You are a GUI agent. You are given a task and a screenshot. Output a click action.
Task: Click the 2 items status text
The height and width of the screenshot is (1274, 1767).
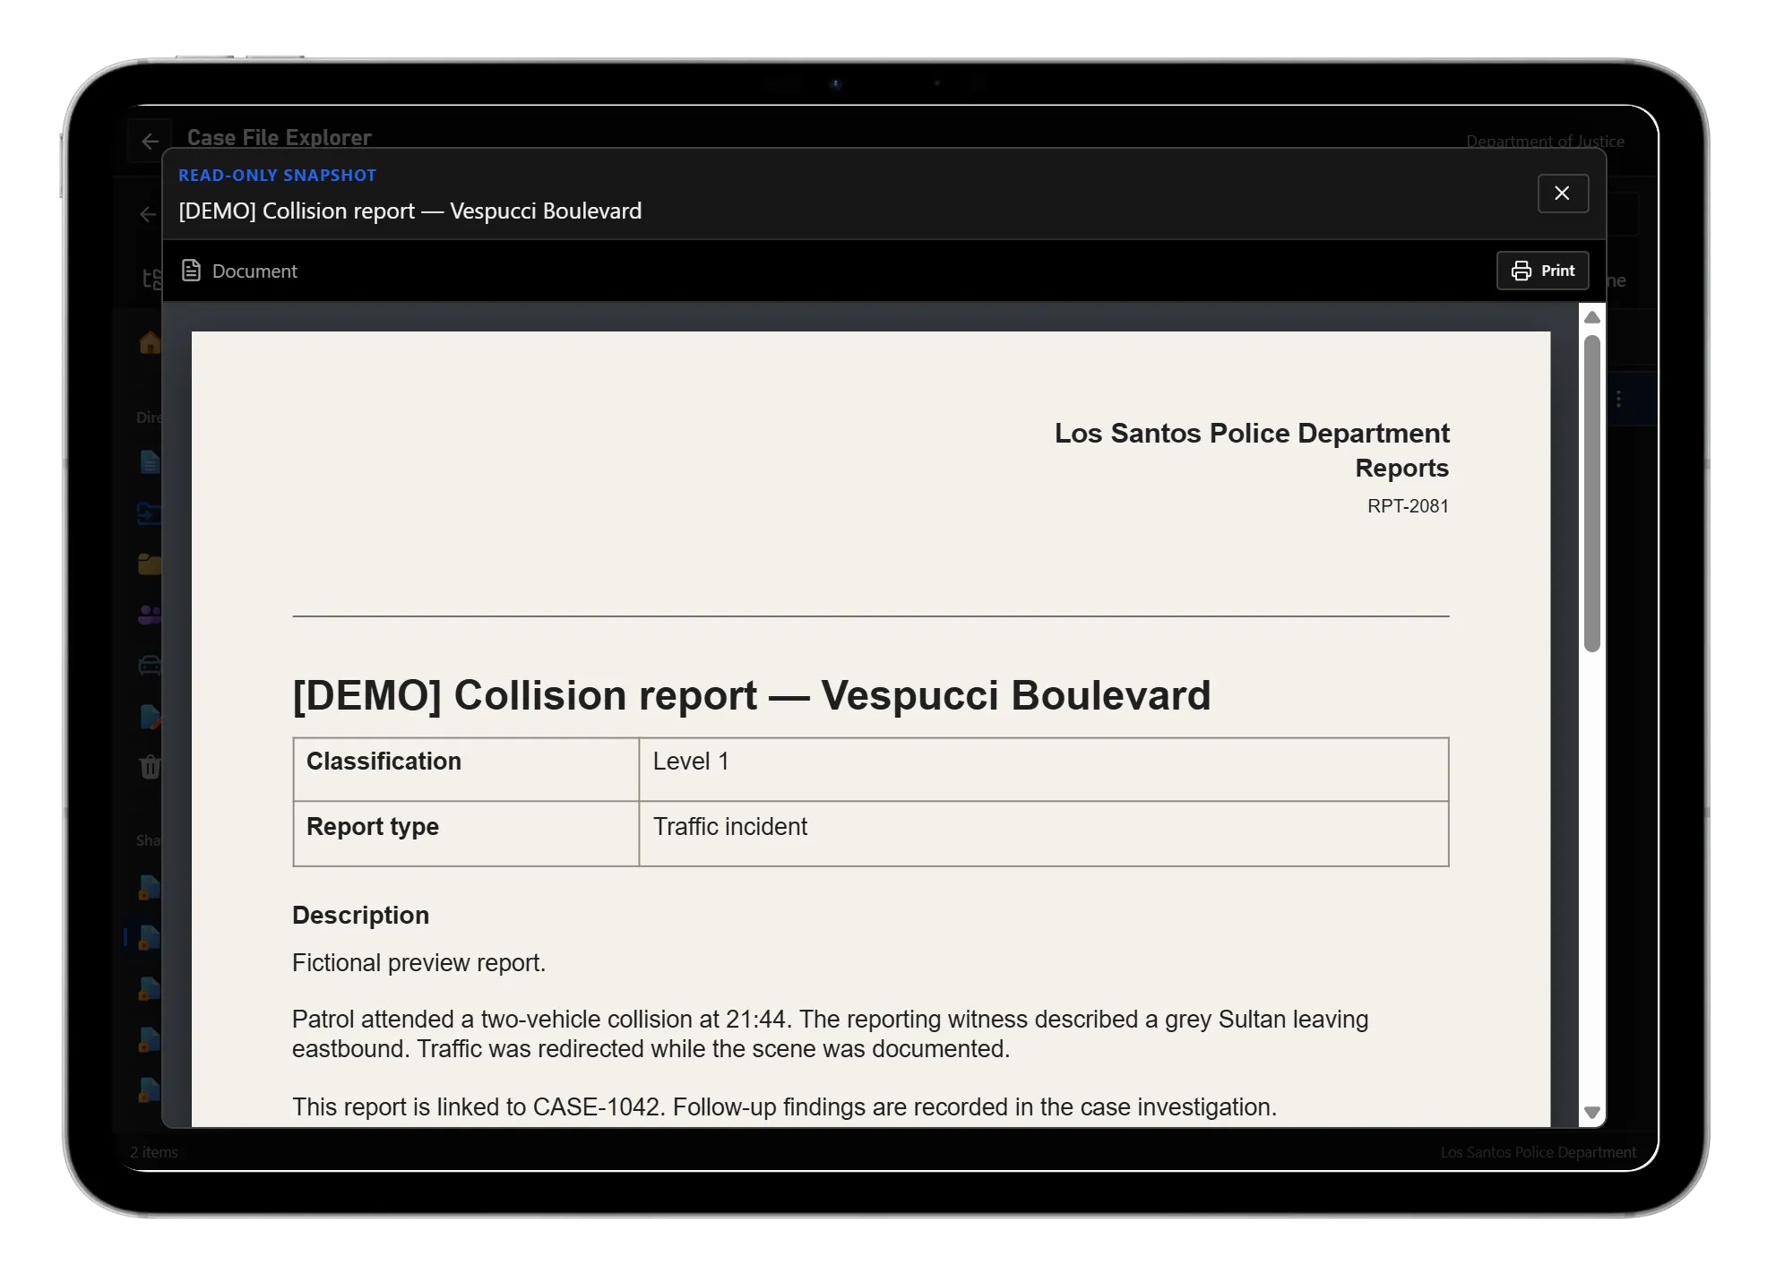coord(153,1152)
